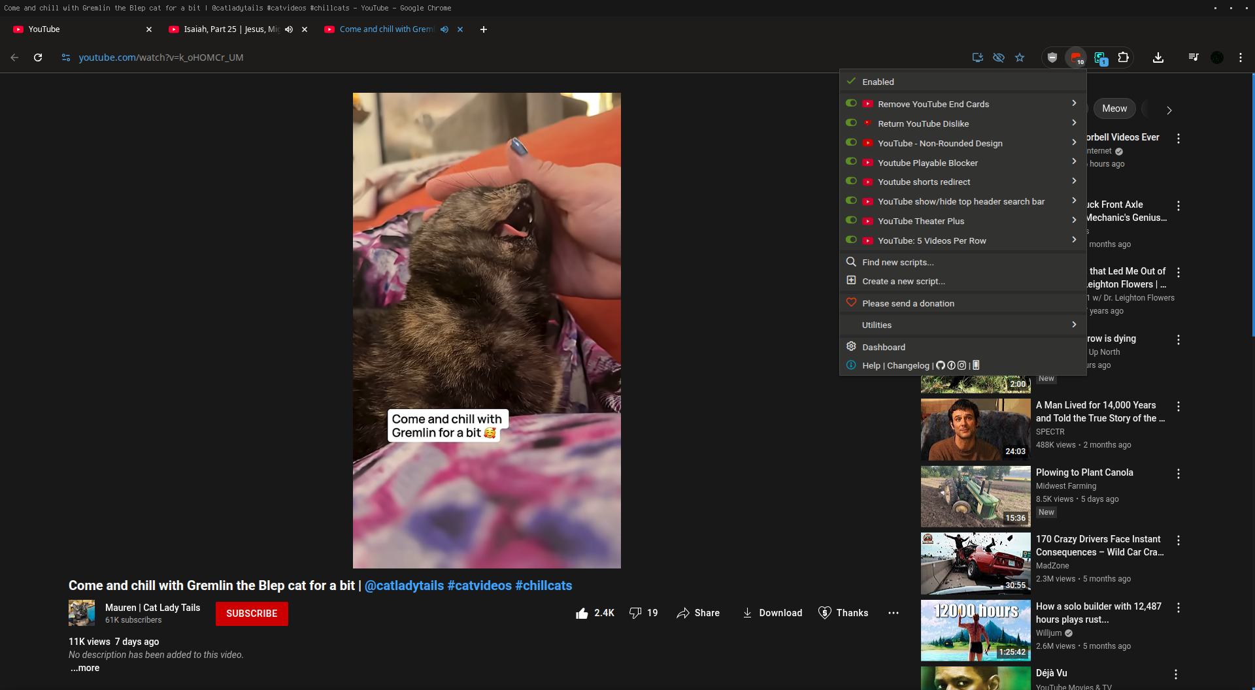Reload the page

[38, 57]
